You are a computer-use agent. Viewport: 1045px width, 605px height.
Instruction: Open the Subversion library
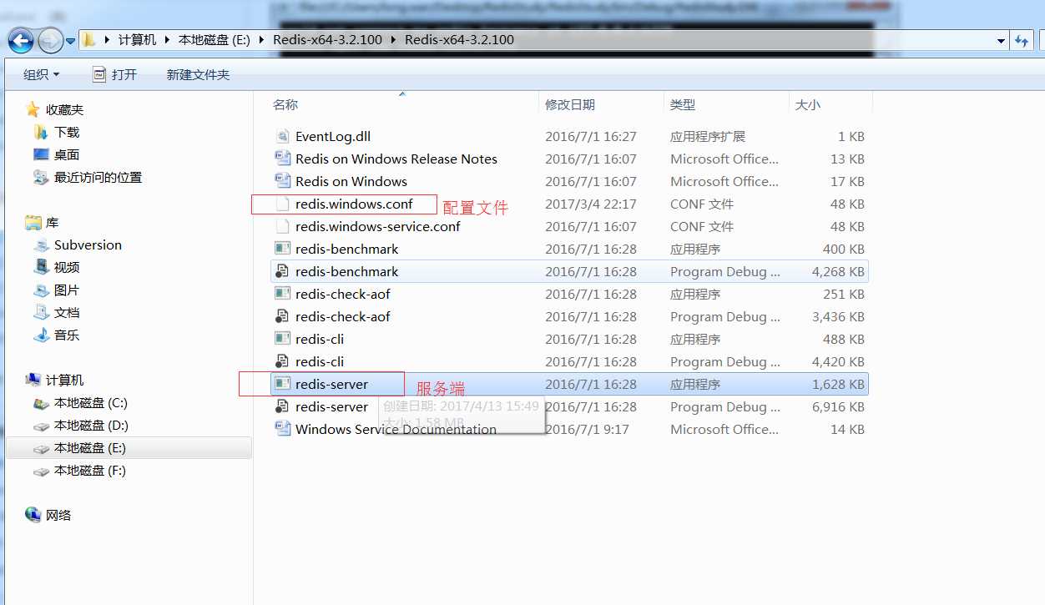88,245
